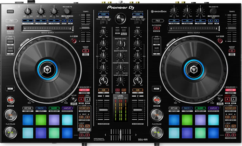Toggle left deck MASTER TEMPO button

85,51
